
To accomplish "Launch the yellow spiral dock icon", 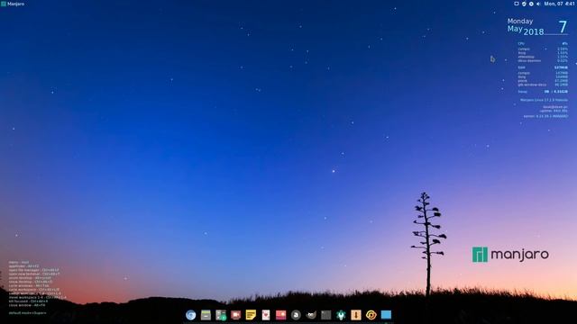I will (371, 315).
